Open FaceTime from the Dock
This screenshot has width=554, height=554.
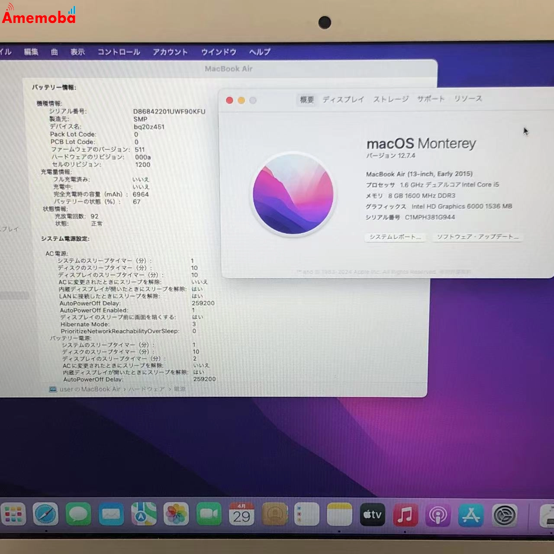point(209,515)
